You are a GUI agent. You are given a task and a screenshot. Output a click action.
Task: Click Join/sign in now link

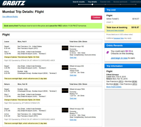119,58
